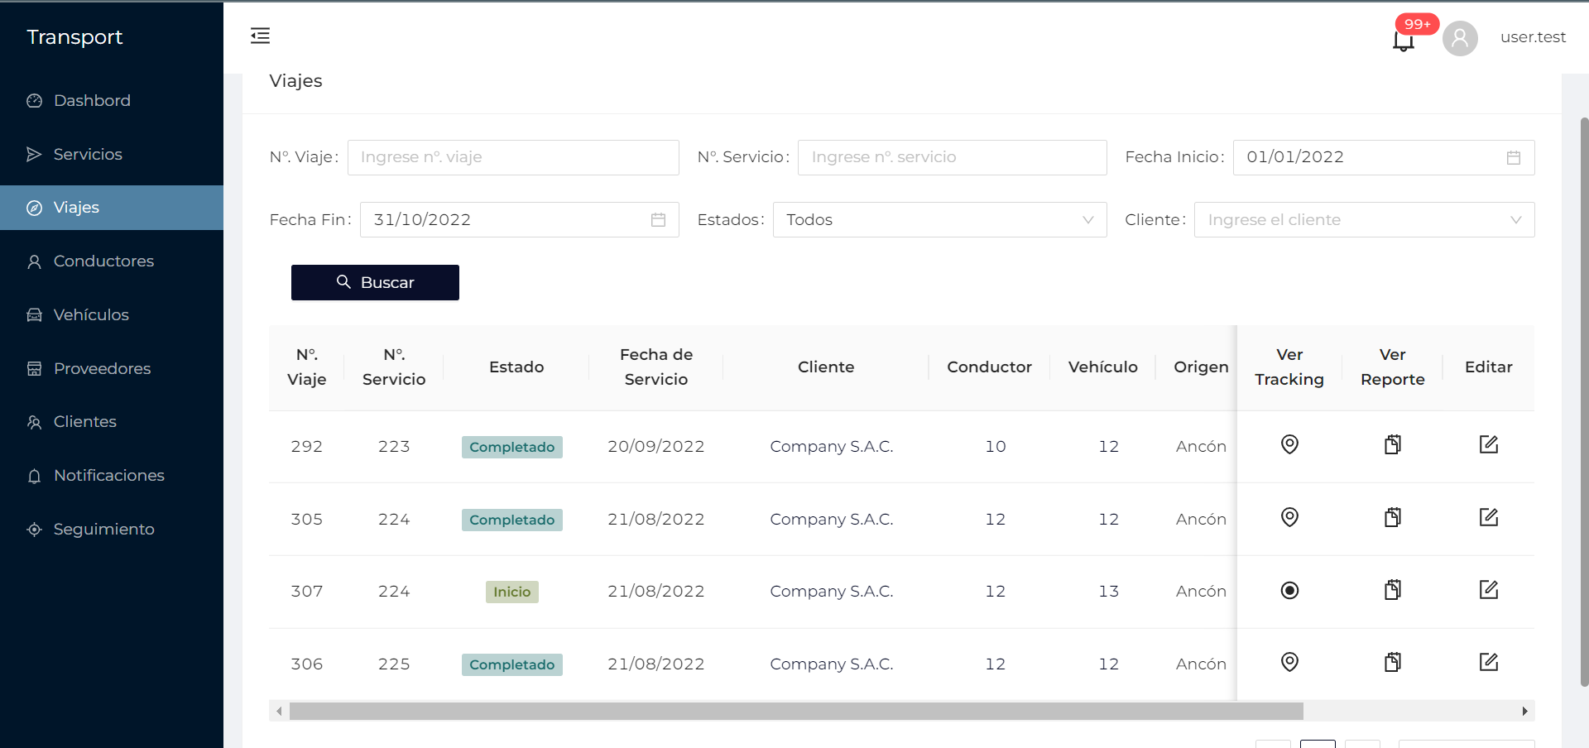1589x748 pixels.
Task: View tracking for trip 292
Action: point(1289,444)
